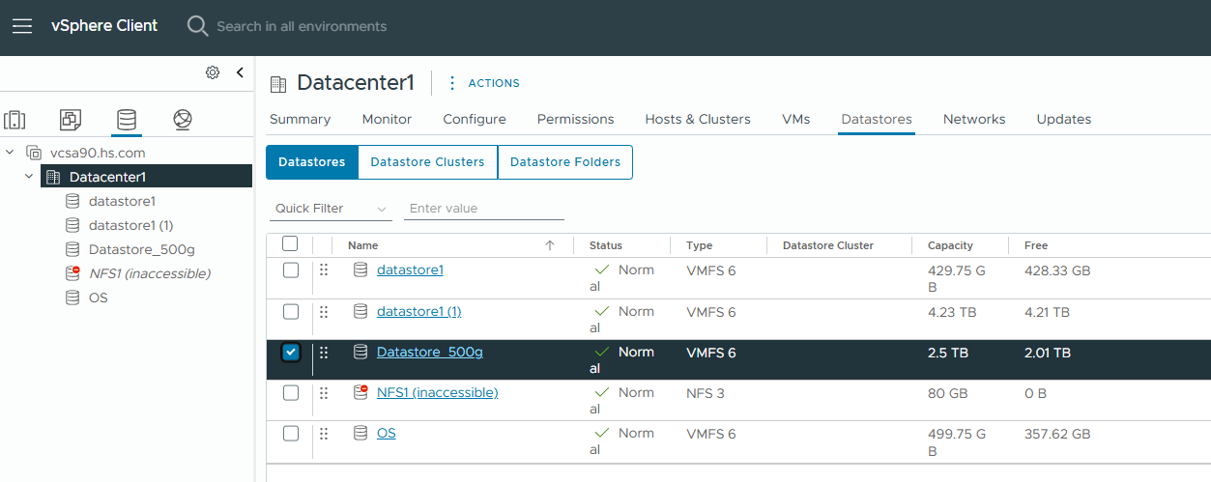Switch to Networking inventory view icon

tap(183, 120)
